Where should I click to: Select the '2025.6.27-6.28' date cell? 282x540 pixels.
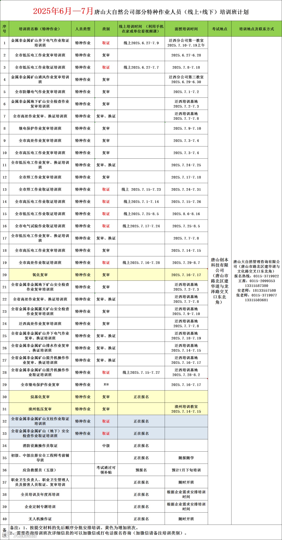(x=186, y=55)
